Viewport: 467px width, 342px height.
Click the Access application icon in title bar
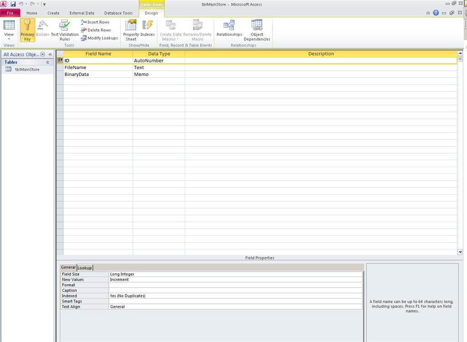[x=3, y=4]
